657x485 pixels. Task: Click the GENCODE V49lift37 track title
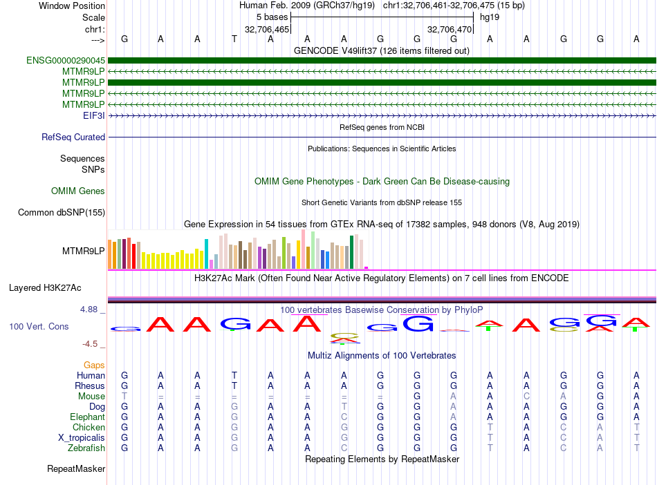[382, 50]
